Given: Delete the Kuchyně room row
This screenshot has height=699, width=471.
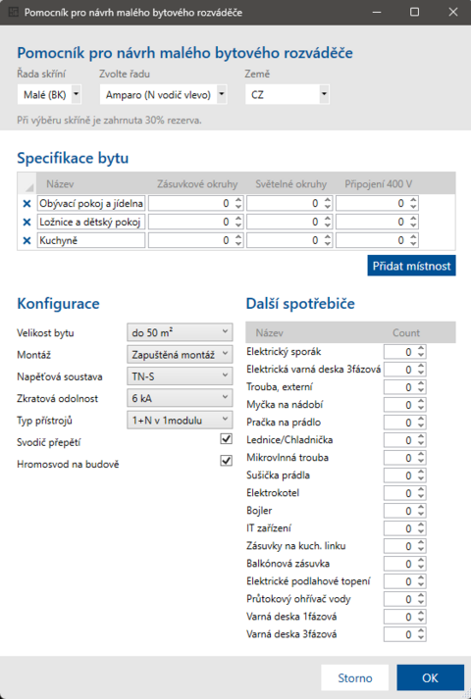Looking at the screenshot, I should (x=26, y=241).
